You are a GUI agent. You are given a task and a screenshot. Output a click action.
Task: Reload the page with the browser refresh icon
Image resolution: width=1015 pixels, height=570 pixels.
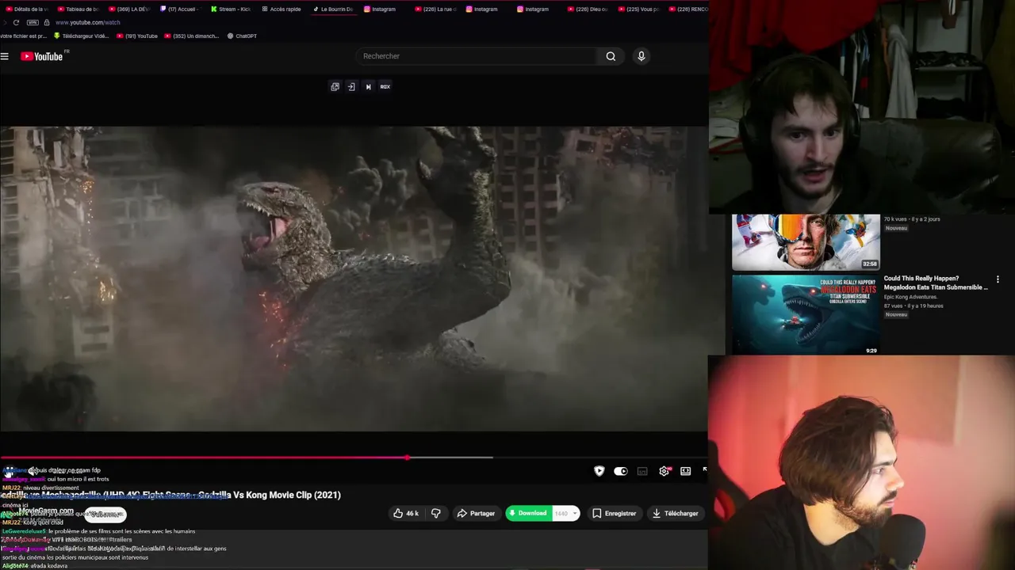[16, 22]
